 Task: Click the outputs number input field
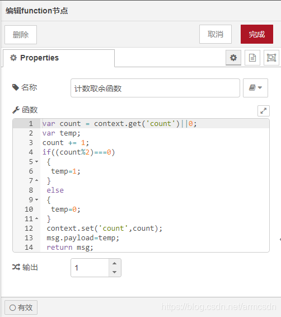(90, 268)
